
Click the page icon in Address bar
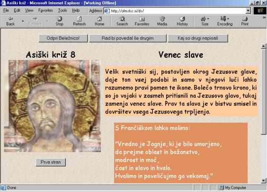(x=107, y=11)
